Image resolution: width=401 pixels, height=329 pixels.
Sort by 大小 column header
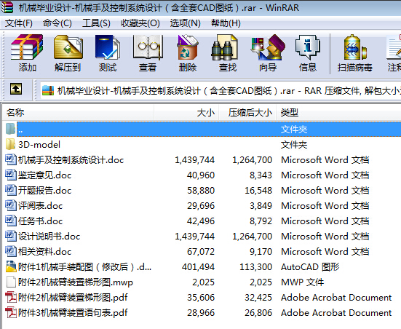186,112
